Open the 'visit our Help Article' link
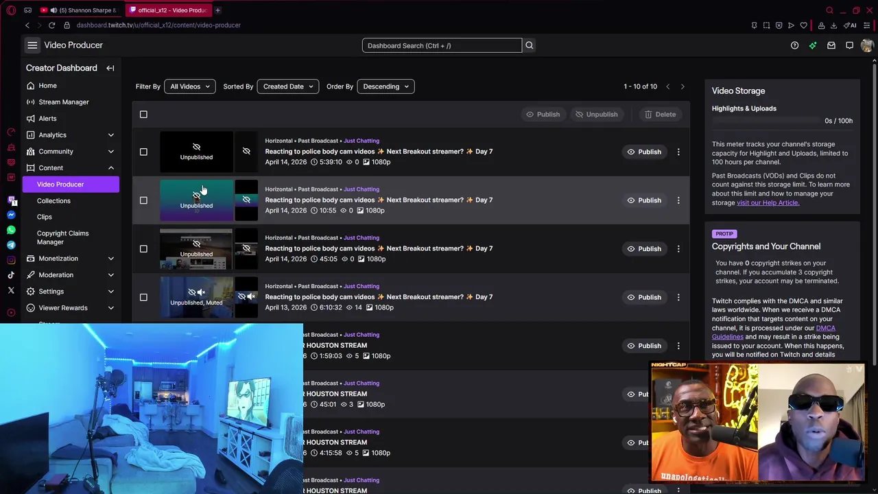878x494 pixels. point(768,203)
